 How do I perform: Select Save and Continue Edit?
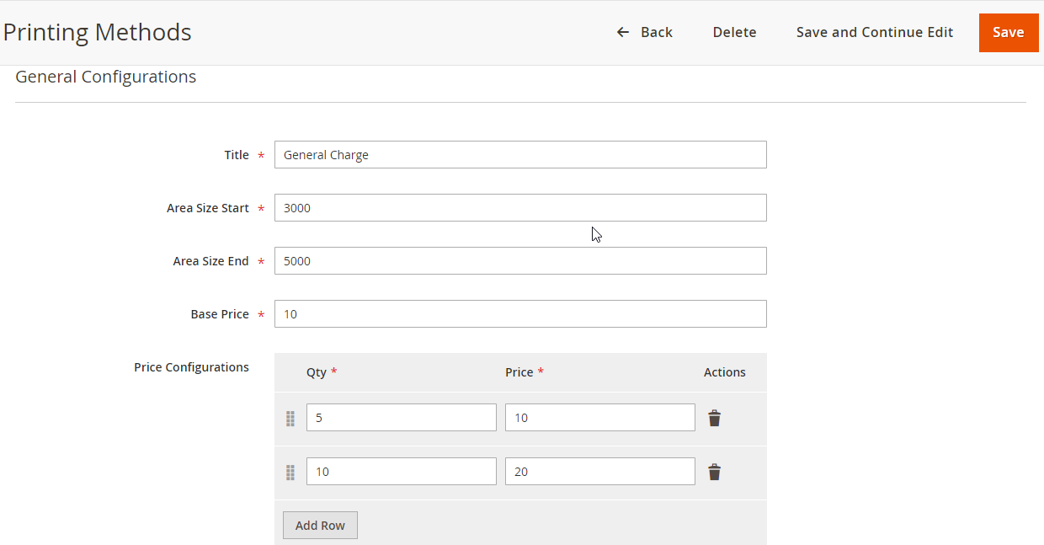click(x=874, y=32)
